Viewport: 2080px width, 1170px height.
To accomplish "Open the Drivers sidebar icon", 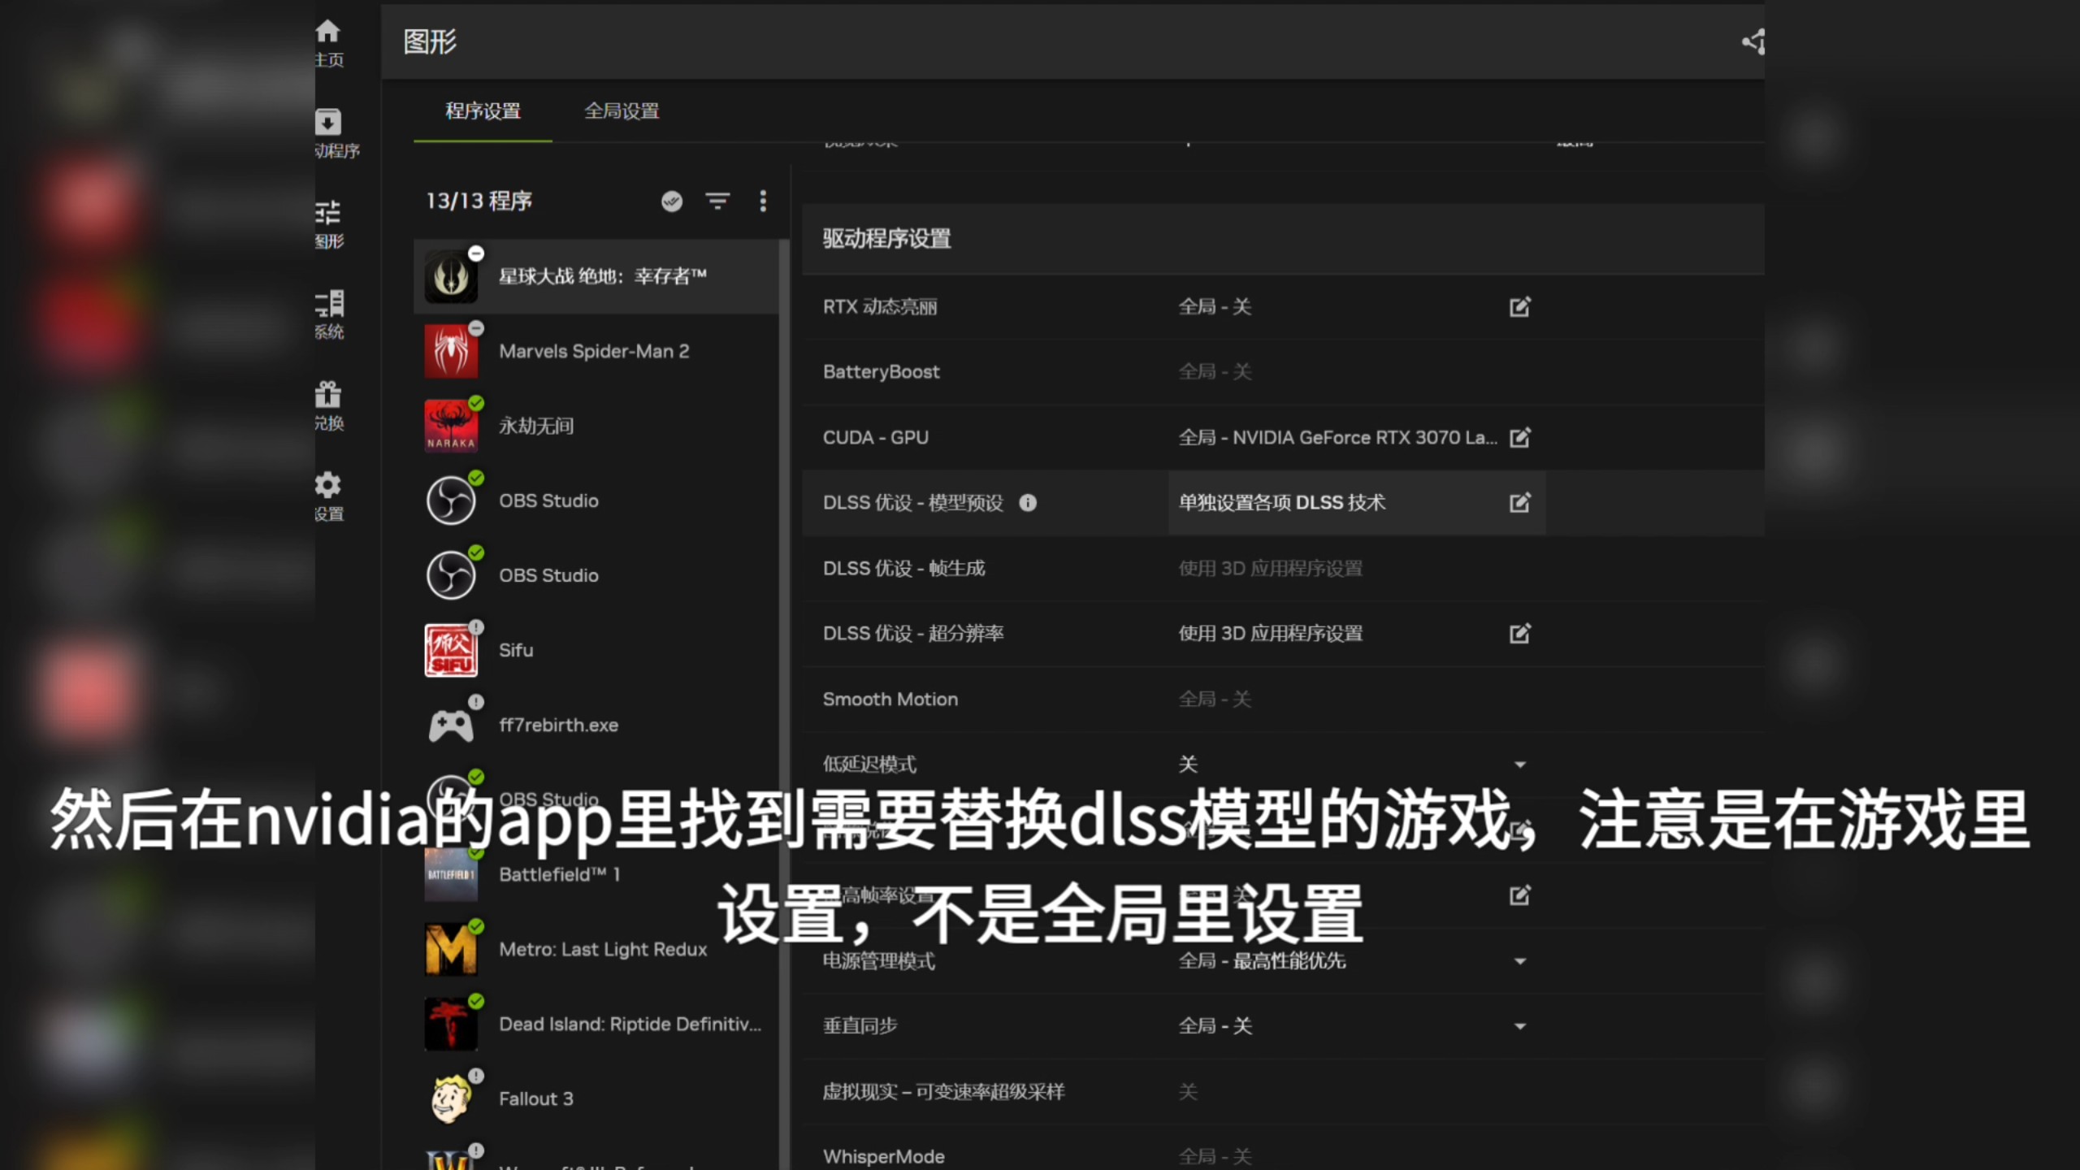I will [328, 122].
